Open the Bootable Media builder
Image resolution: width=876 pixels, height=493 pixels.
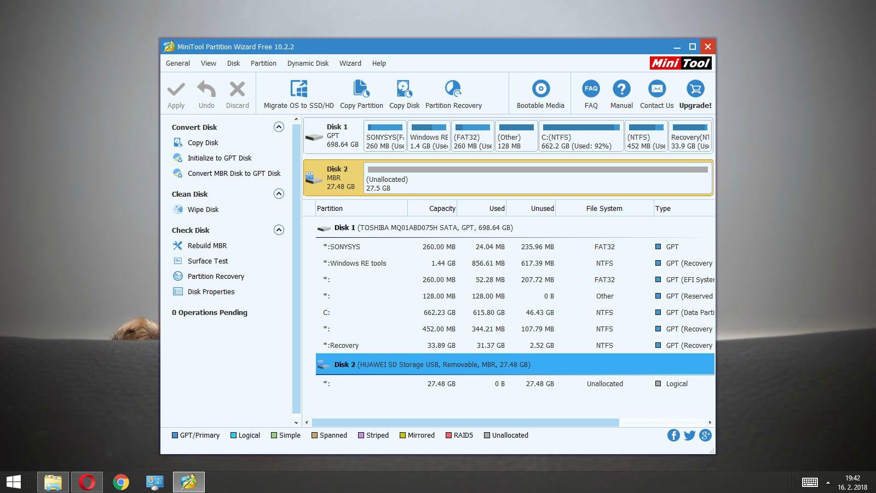540,89
